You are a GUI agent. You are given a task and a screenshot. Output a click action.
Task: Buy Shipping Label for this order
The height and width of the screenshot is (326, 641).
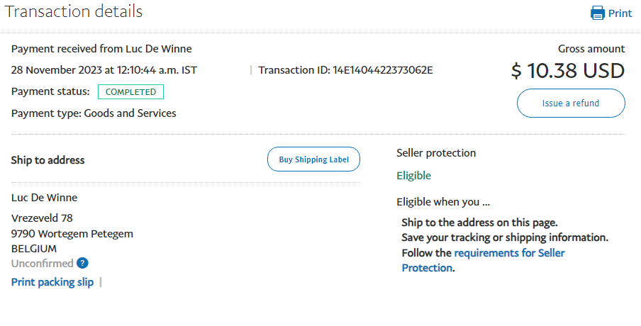313,159
